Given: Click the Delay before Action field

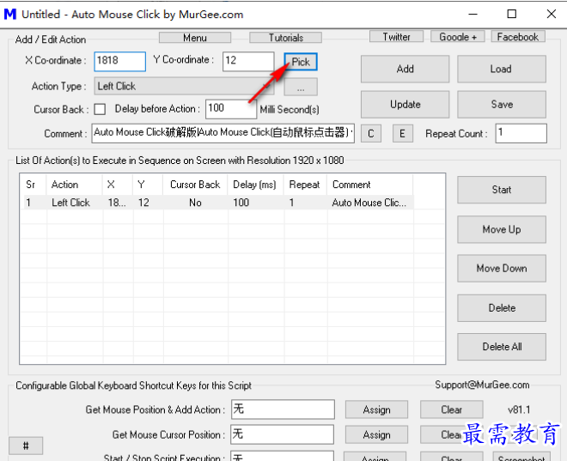Looking at the screenshot, I should pos(231,109).
